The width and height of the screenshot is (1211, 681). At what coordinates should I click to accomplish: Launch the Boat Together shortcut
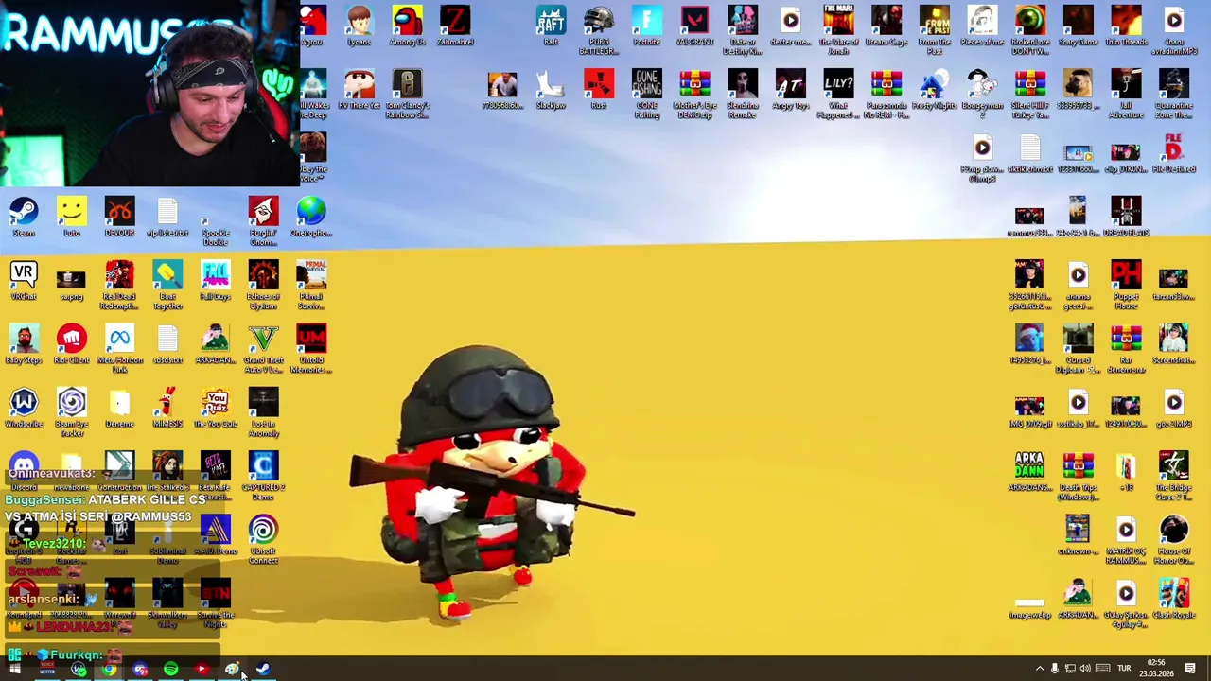point(167,286)
